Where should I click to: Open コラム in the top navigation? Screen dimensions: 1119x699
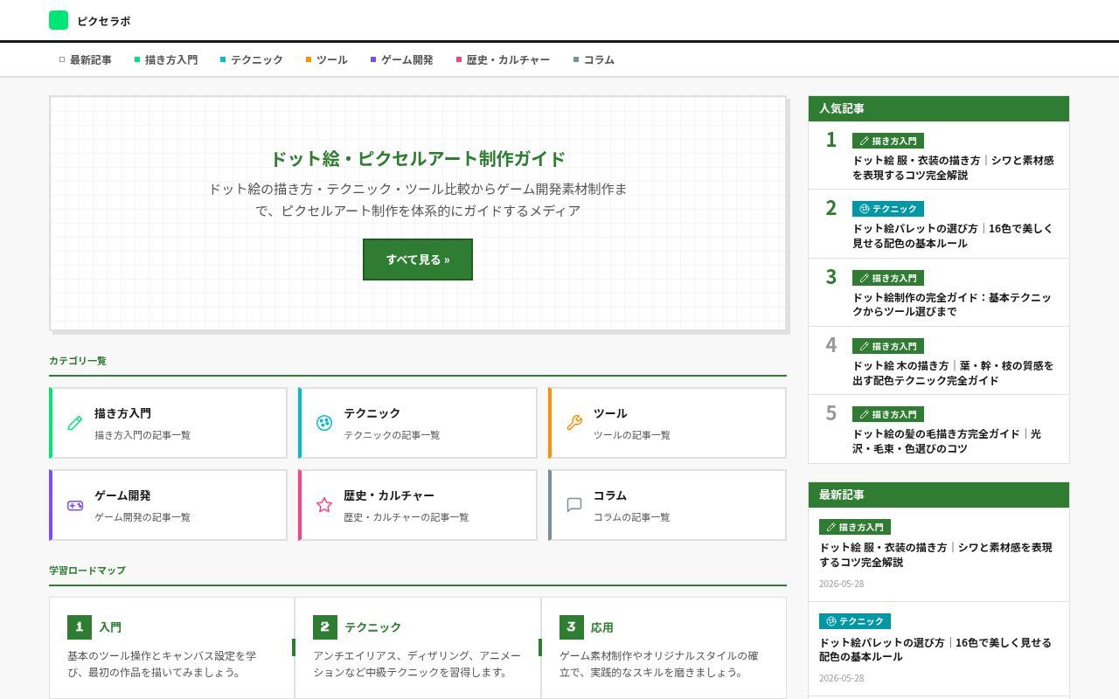594,60
